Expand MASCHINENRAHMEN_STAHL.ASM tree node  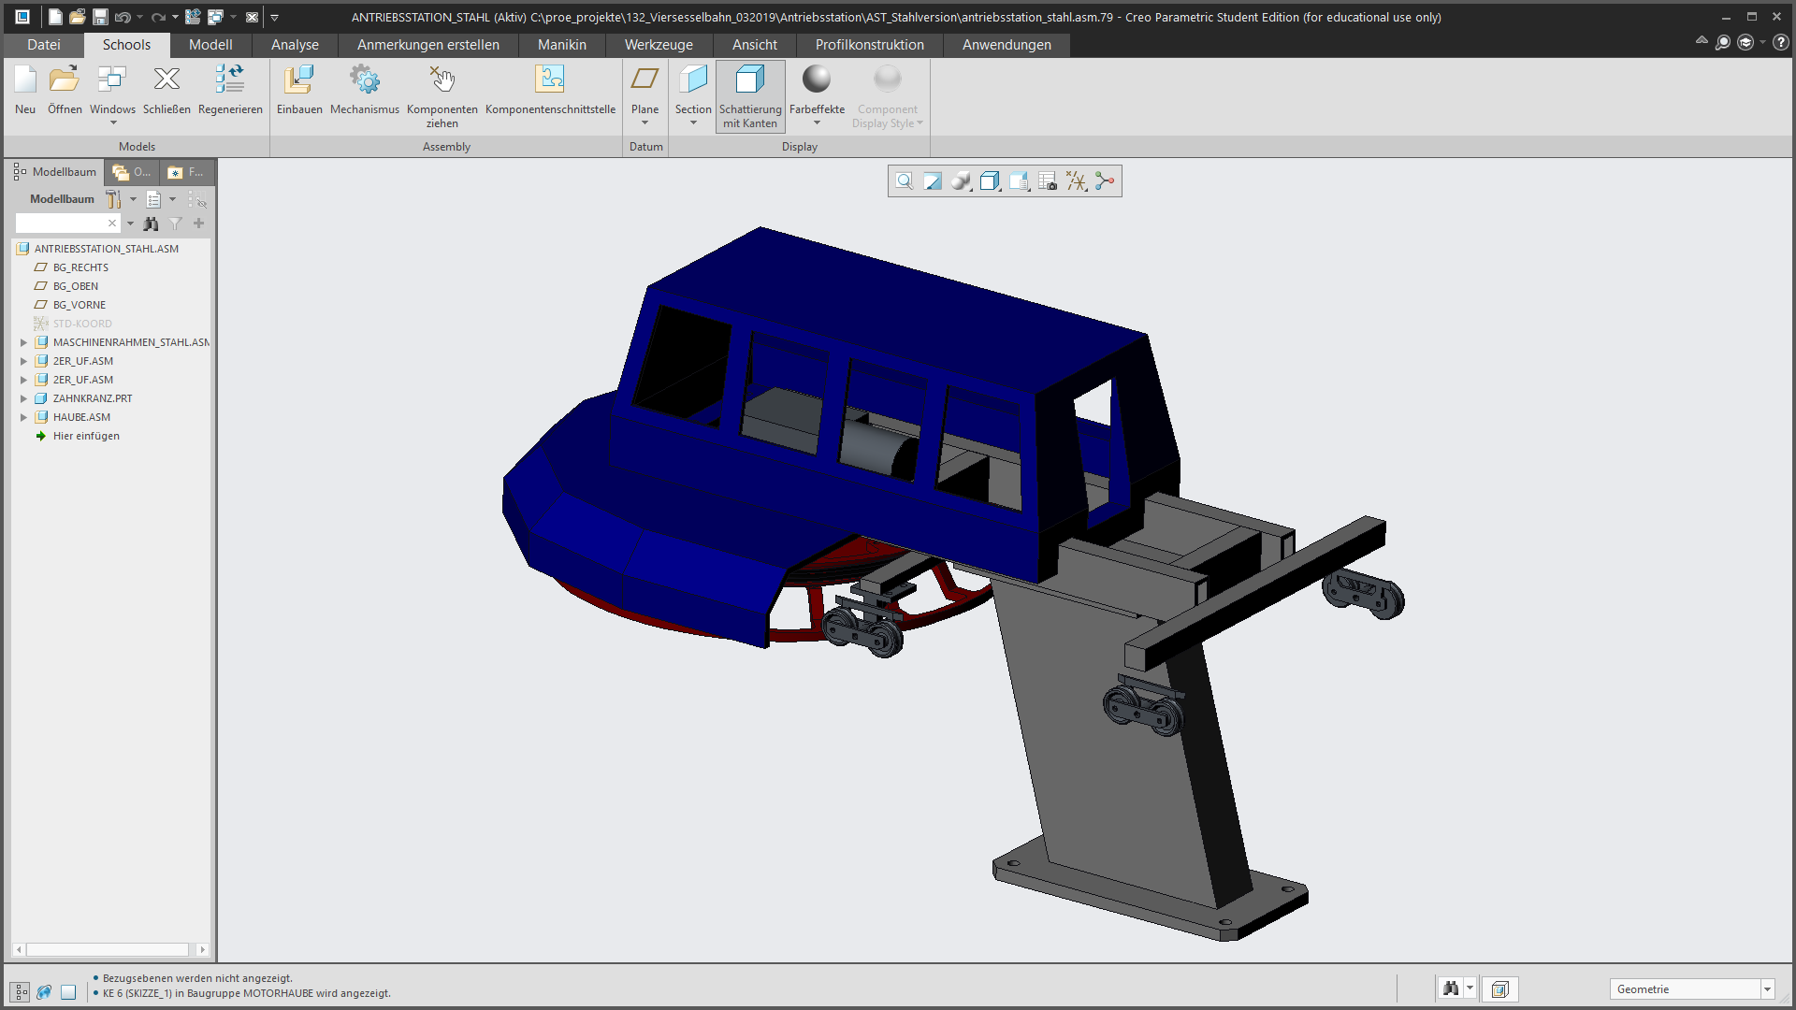point(24,342)
